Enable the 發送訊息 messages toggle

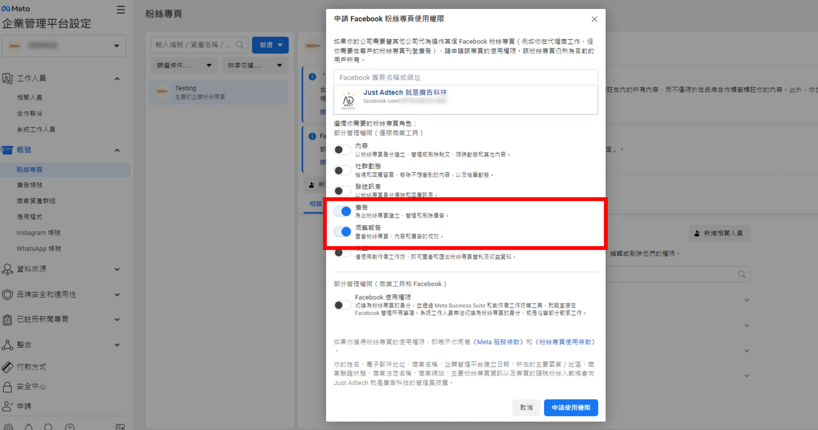tap(342, 191)
